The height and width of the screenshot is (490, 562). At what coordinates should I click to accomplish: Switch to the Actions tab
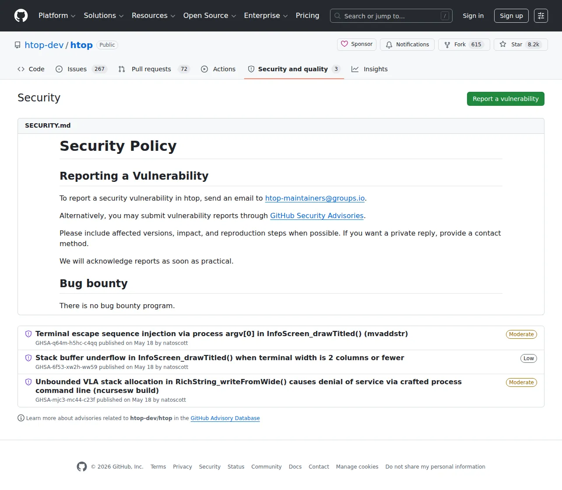point(218,69)
